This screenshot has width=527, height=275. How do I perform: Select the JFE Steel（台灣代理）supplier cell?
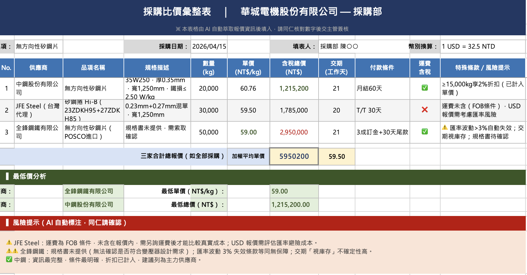point(39,110)
